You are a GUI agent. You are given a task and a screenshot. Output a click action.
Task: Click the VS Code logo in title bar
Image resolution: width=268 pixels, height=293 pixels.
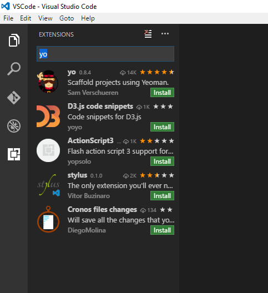[x=6, y=6]
